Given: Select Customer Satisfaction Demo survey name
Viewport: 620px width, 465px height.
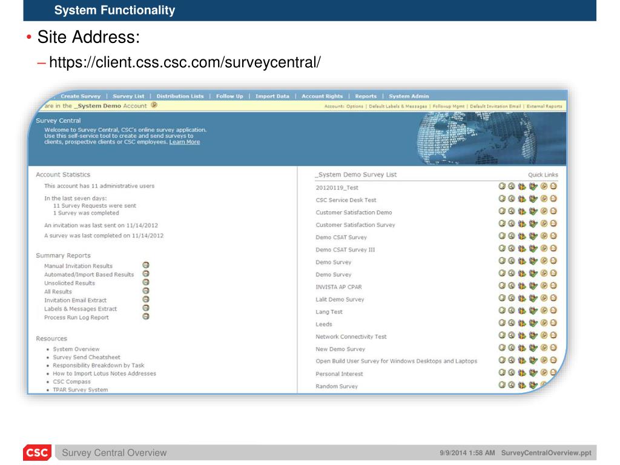Looking at the screenshot, I should pyautogui.click(x=354, y=213).
